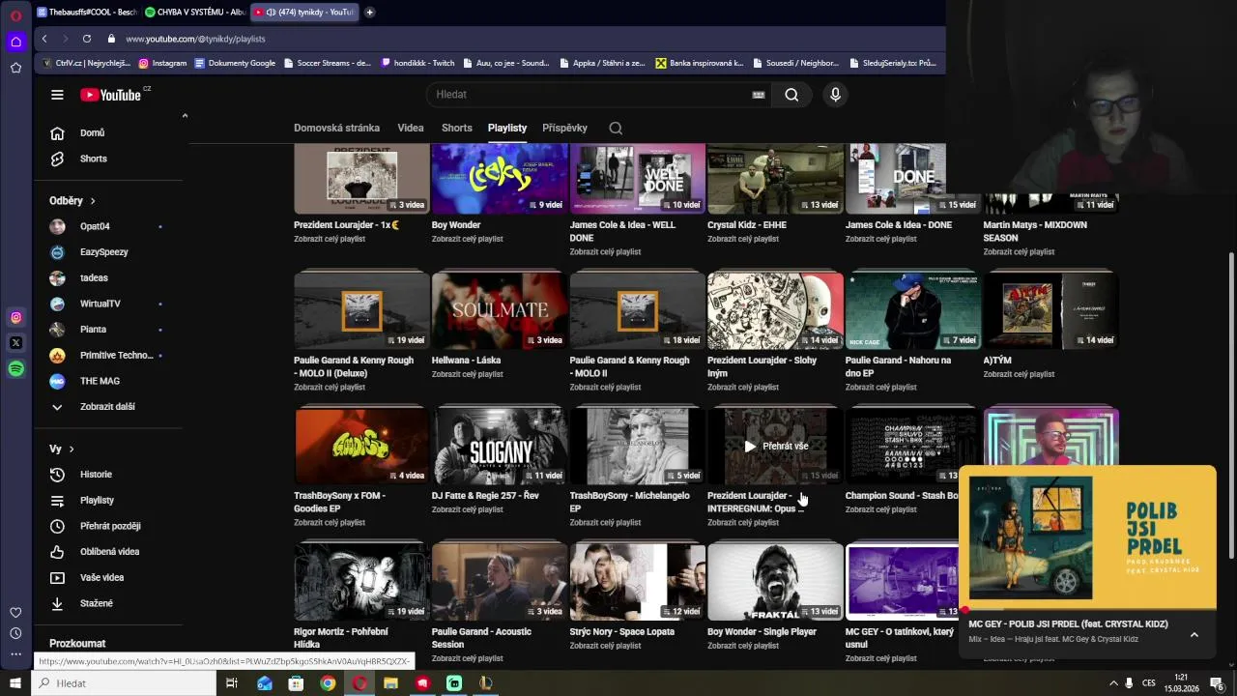Click the Windows taskbar Hledat search box
1237x696 pixels.
click(x=124, y=683)
